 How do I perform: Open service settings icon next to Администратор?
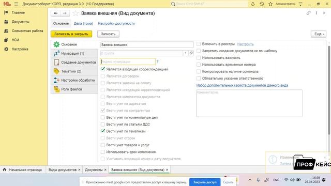pyautogui.click(x=300, y=4)
